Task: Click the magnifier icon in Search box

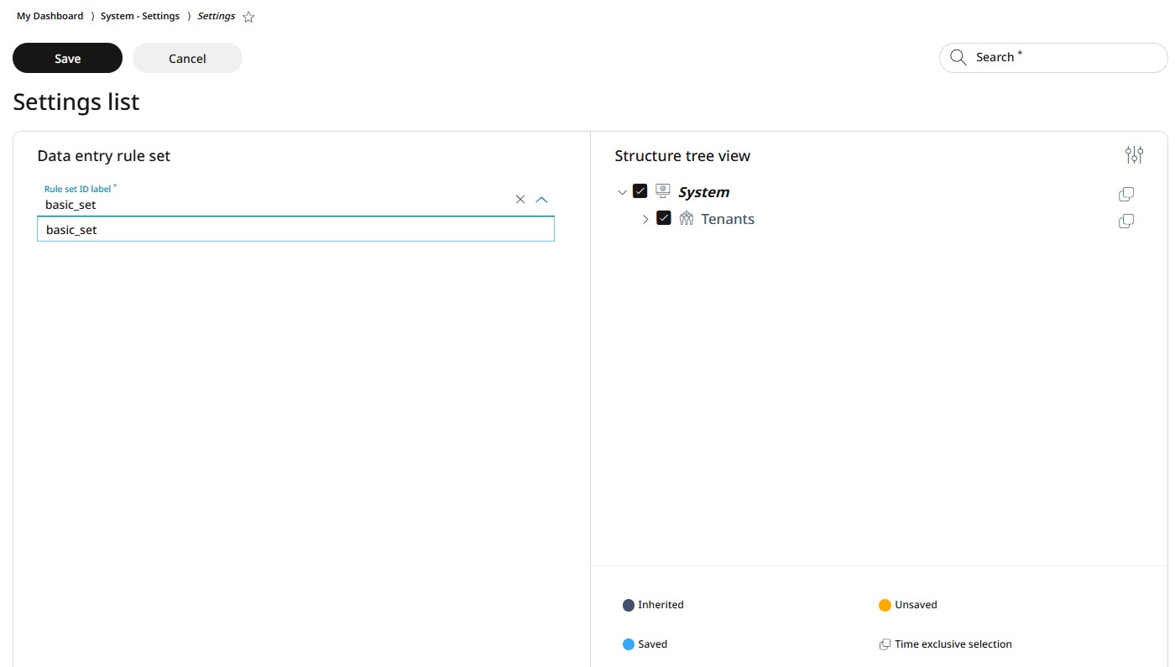Action: [958, 58]
